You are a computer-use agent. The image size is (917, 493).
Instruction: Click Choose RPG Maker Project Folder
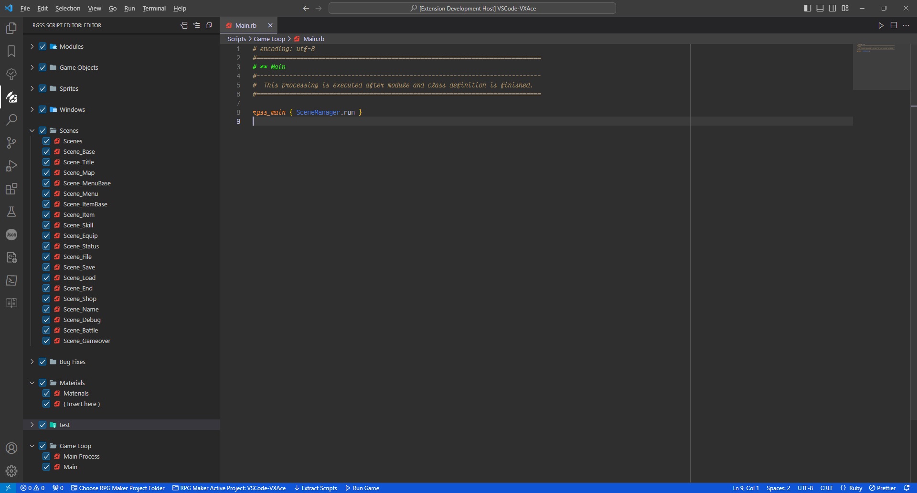(x=117, y=488)
